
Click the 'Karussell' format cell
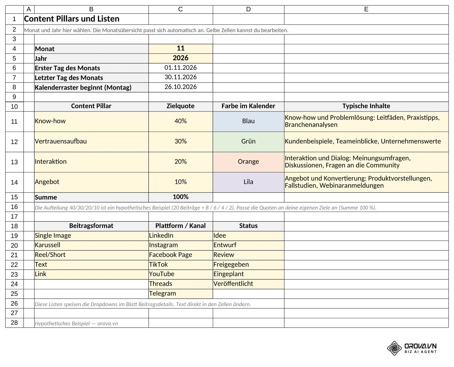[91, 246]
